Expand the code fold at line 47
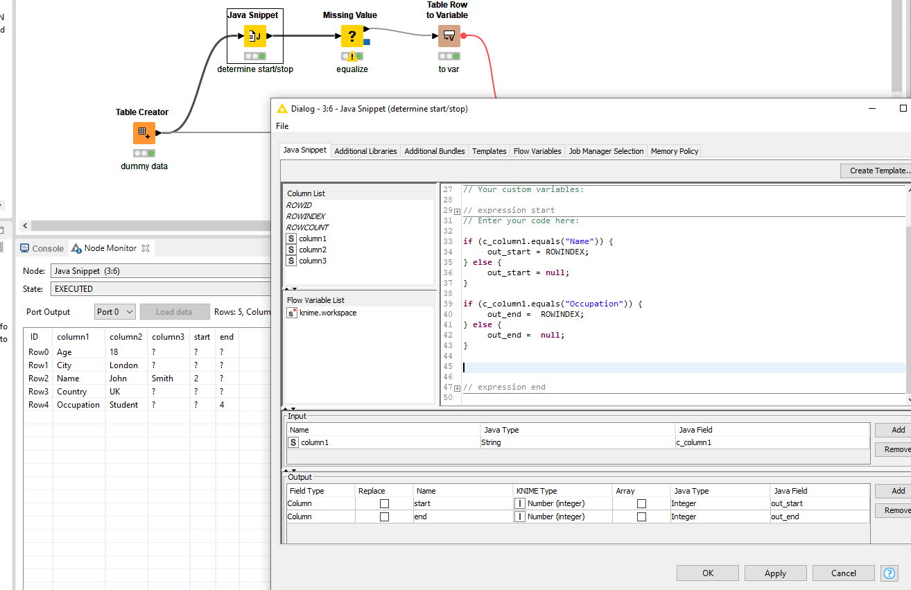This screenshot has width=911, height=590. click(456, 387)
